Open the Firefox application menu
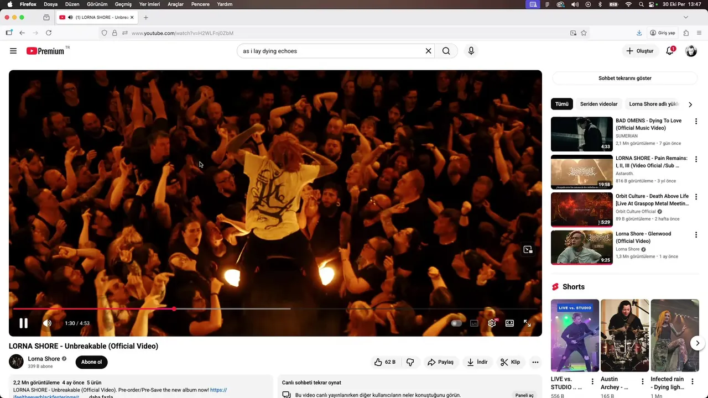The width and height of the screenshot is (708, 398). point(699,33)
